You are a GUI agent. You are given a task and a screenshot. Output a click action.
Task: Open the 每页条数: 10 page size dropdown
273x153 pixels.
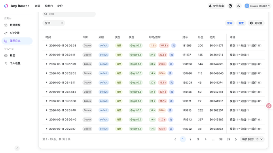pos(252,139)
